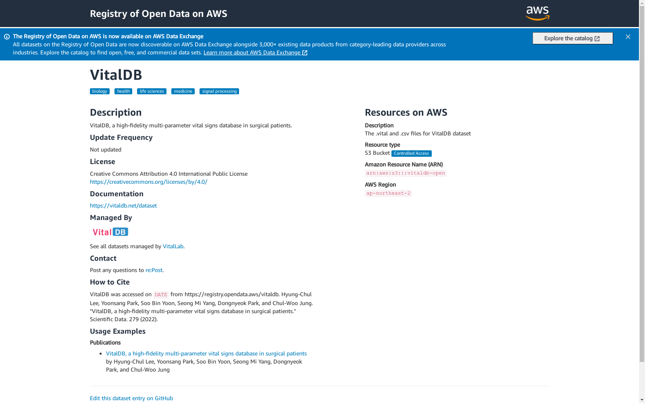Click the scrollbar up arrow
The height and width of the screenshot is (403, 645).
pyautogui.click(x=642, y=3)
